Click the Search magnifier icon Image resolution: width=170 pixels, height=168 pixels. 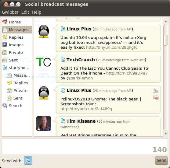click(5, 106)
